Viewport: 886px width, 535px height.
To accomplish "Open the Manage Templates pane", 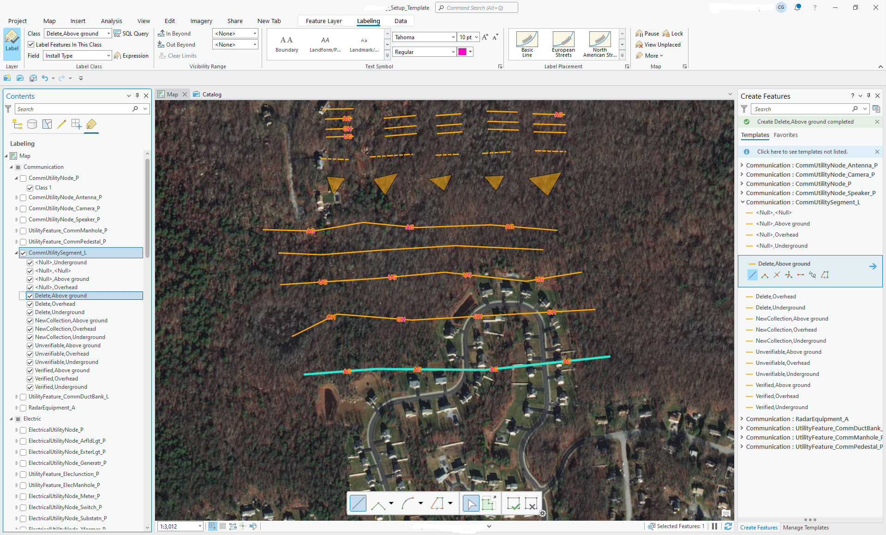I will click(806, 528).
